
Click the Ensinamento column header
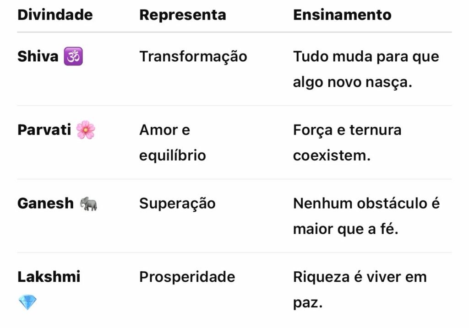pos(342,15)
